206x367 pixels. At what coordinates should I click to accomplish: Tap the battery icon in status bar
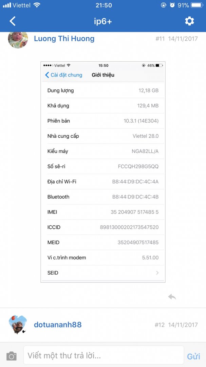tap(197, 5)
